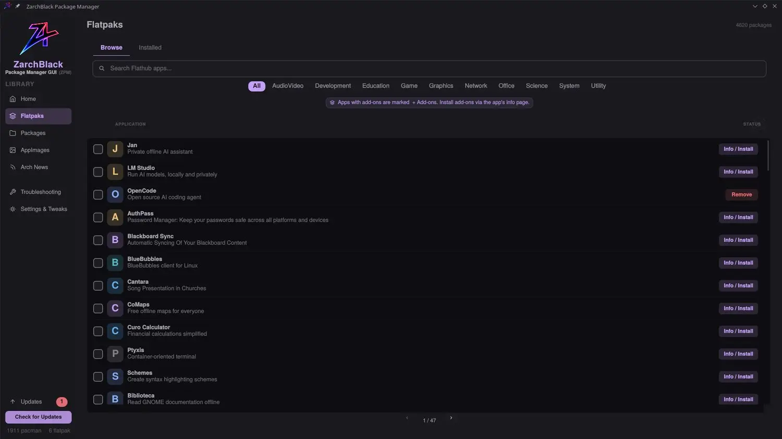Click the Cantara app letter icon

click(115, 285)
